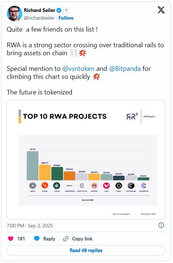Open the Top 10 RWA Projects image
This screenshot has height=263, width=173.
(x=86, y=159)
